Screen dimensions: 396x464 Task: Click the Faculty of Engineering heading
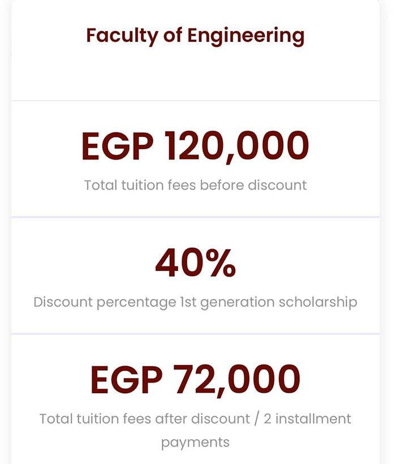pos(195,36)
